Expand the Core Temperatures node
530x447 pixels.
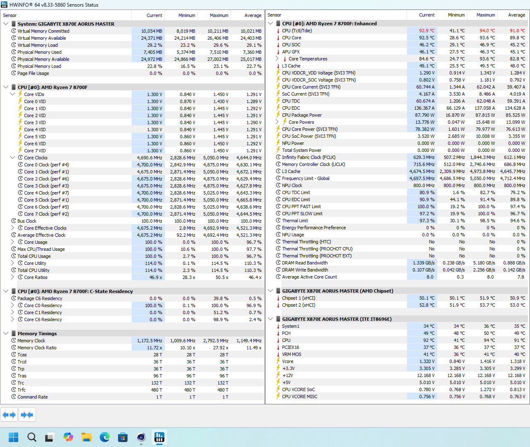coord(277,59)
